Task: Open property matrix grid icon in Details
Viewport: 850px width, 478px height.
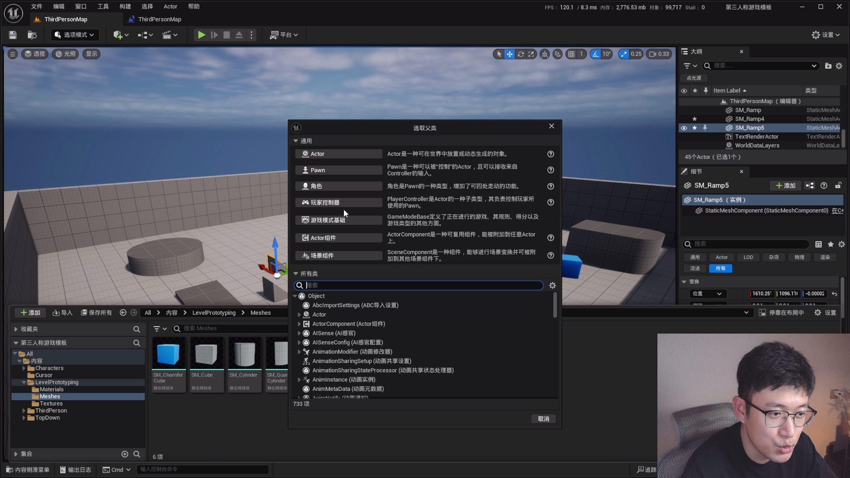Action: click(818, 244)
